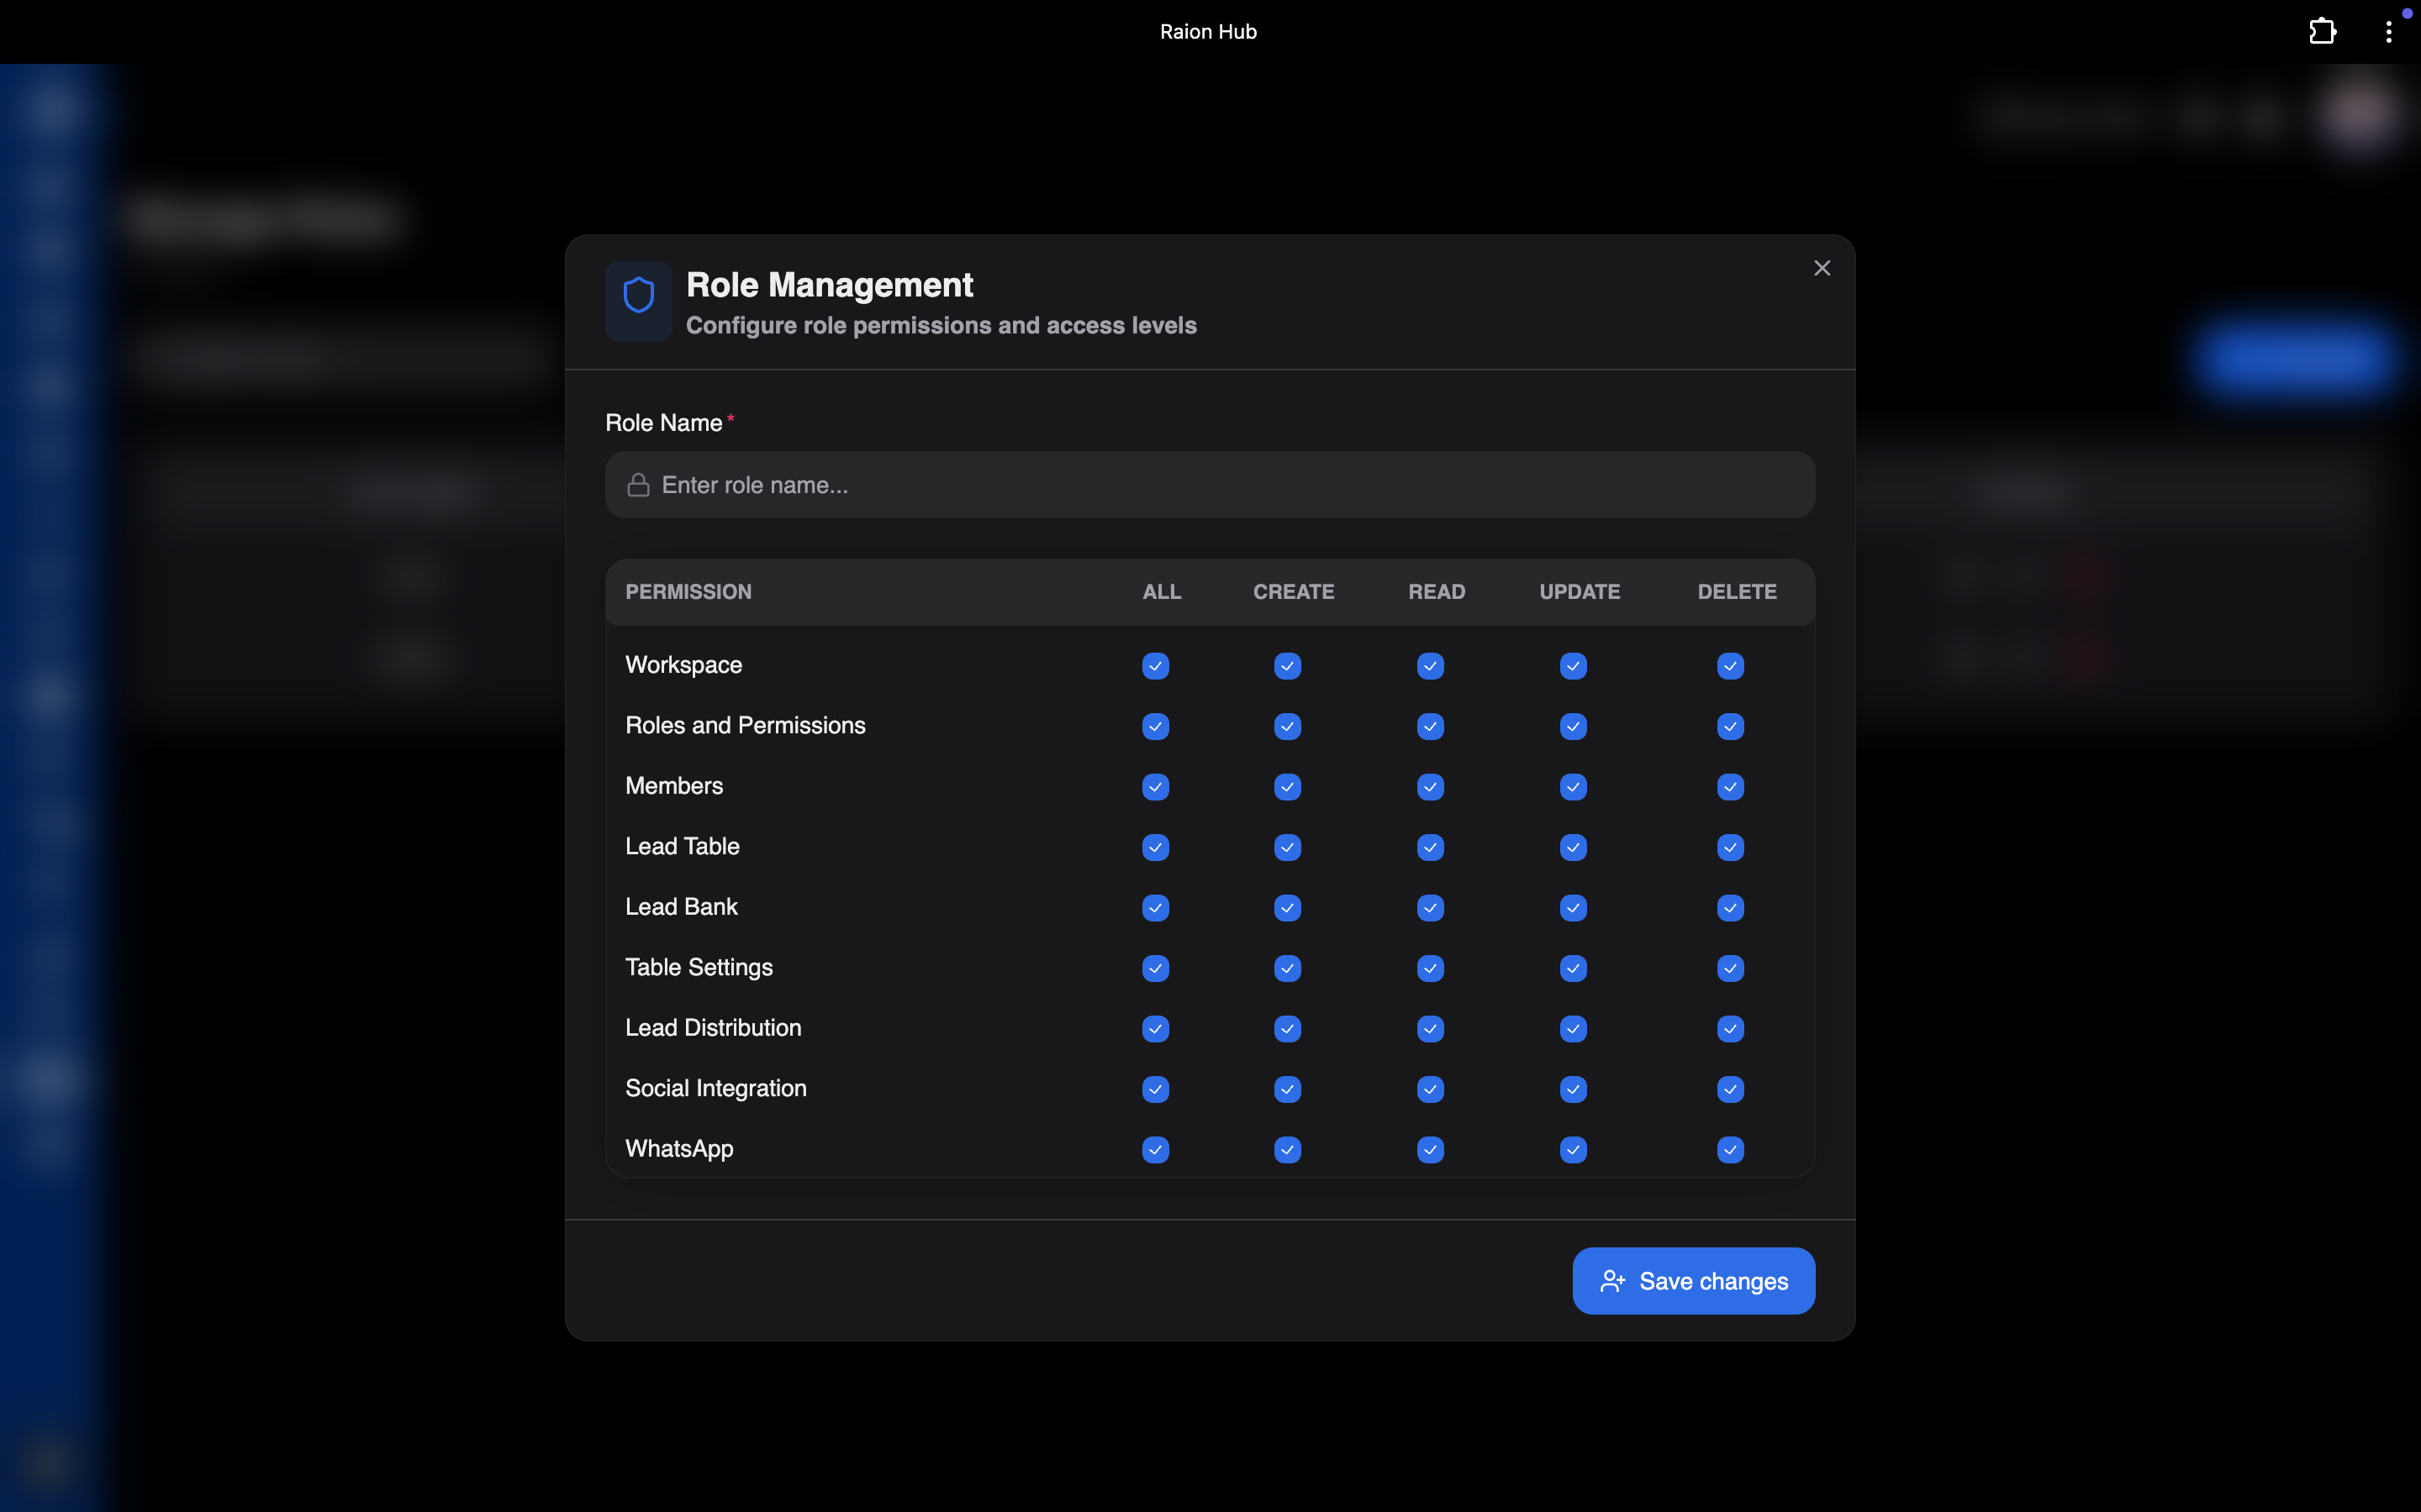Click the extensions puzzle icon in title bar
The width and height of the screenshot is (2421, 1512).
pos(2322,32)
